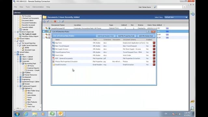Select Calendar in library tree
Viewport: 208px width, 117px height.
click(x=25, y=30)
